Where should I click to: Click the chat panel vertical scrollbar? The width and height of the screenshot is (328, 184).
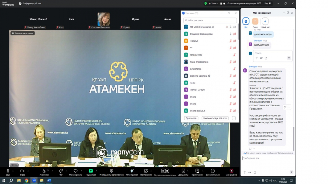(x=294, y=136)
